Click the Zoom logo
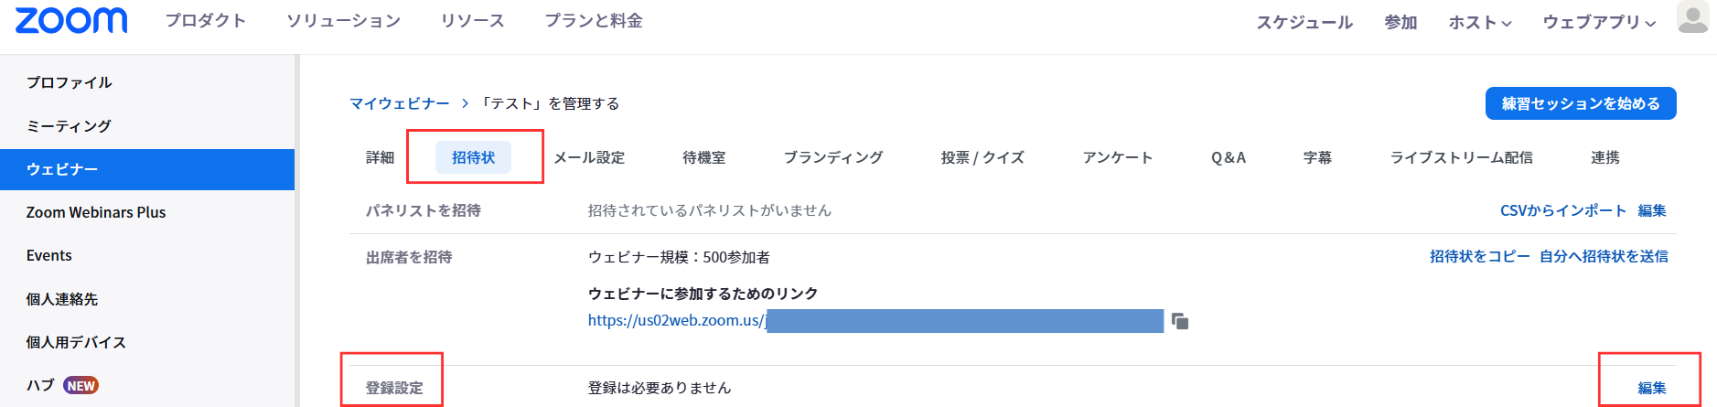The width and height of the screenshot is (1717, 407). tap(71, 20)
